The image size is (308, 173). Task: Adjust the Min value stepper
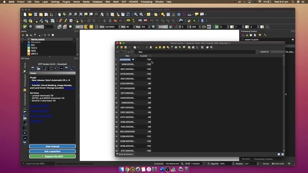pos(134,27)
